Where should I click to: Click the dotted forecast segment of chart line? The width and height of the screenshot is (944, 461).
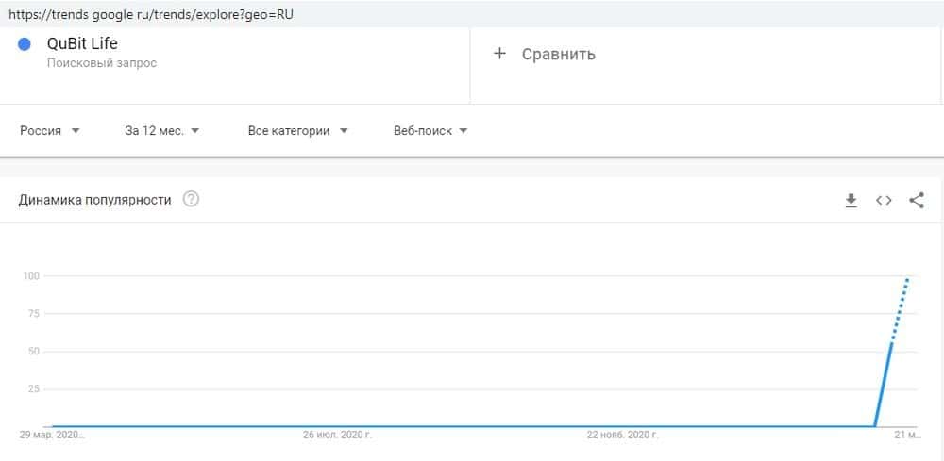(x=900, y=309)
